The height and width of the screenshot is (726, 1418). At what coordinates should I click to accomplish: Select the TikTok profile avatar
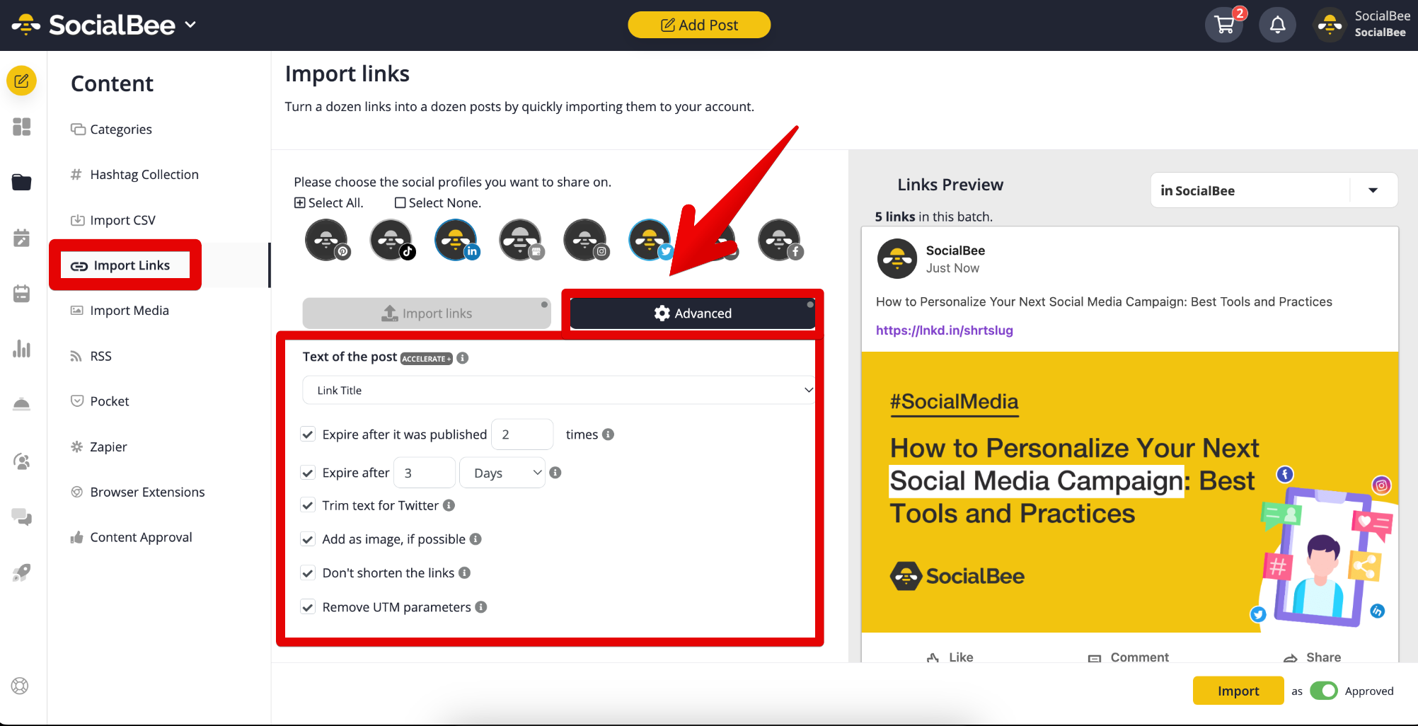(392, 240)
